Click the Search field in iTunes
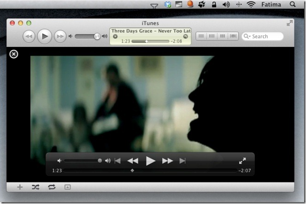 [x=263, y=36]
